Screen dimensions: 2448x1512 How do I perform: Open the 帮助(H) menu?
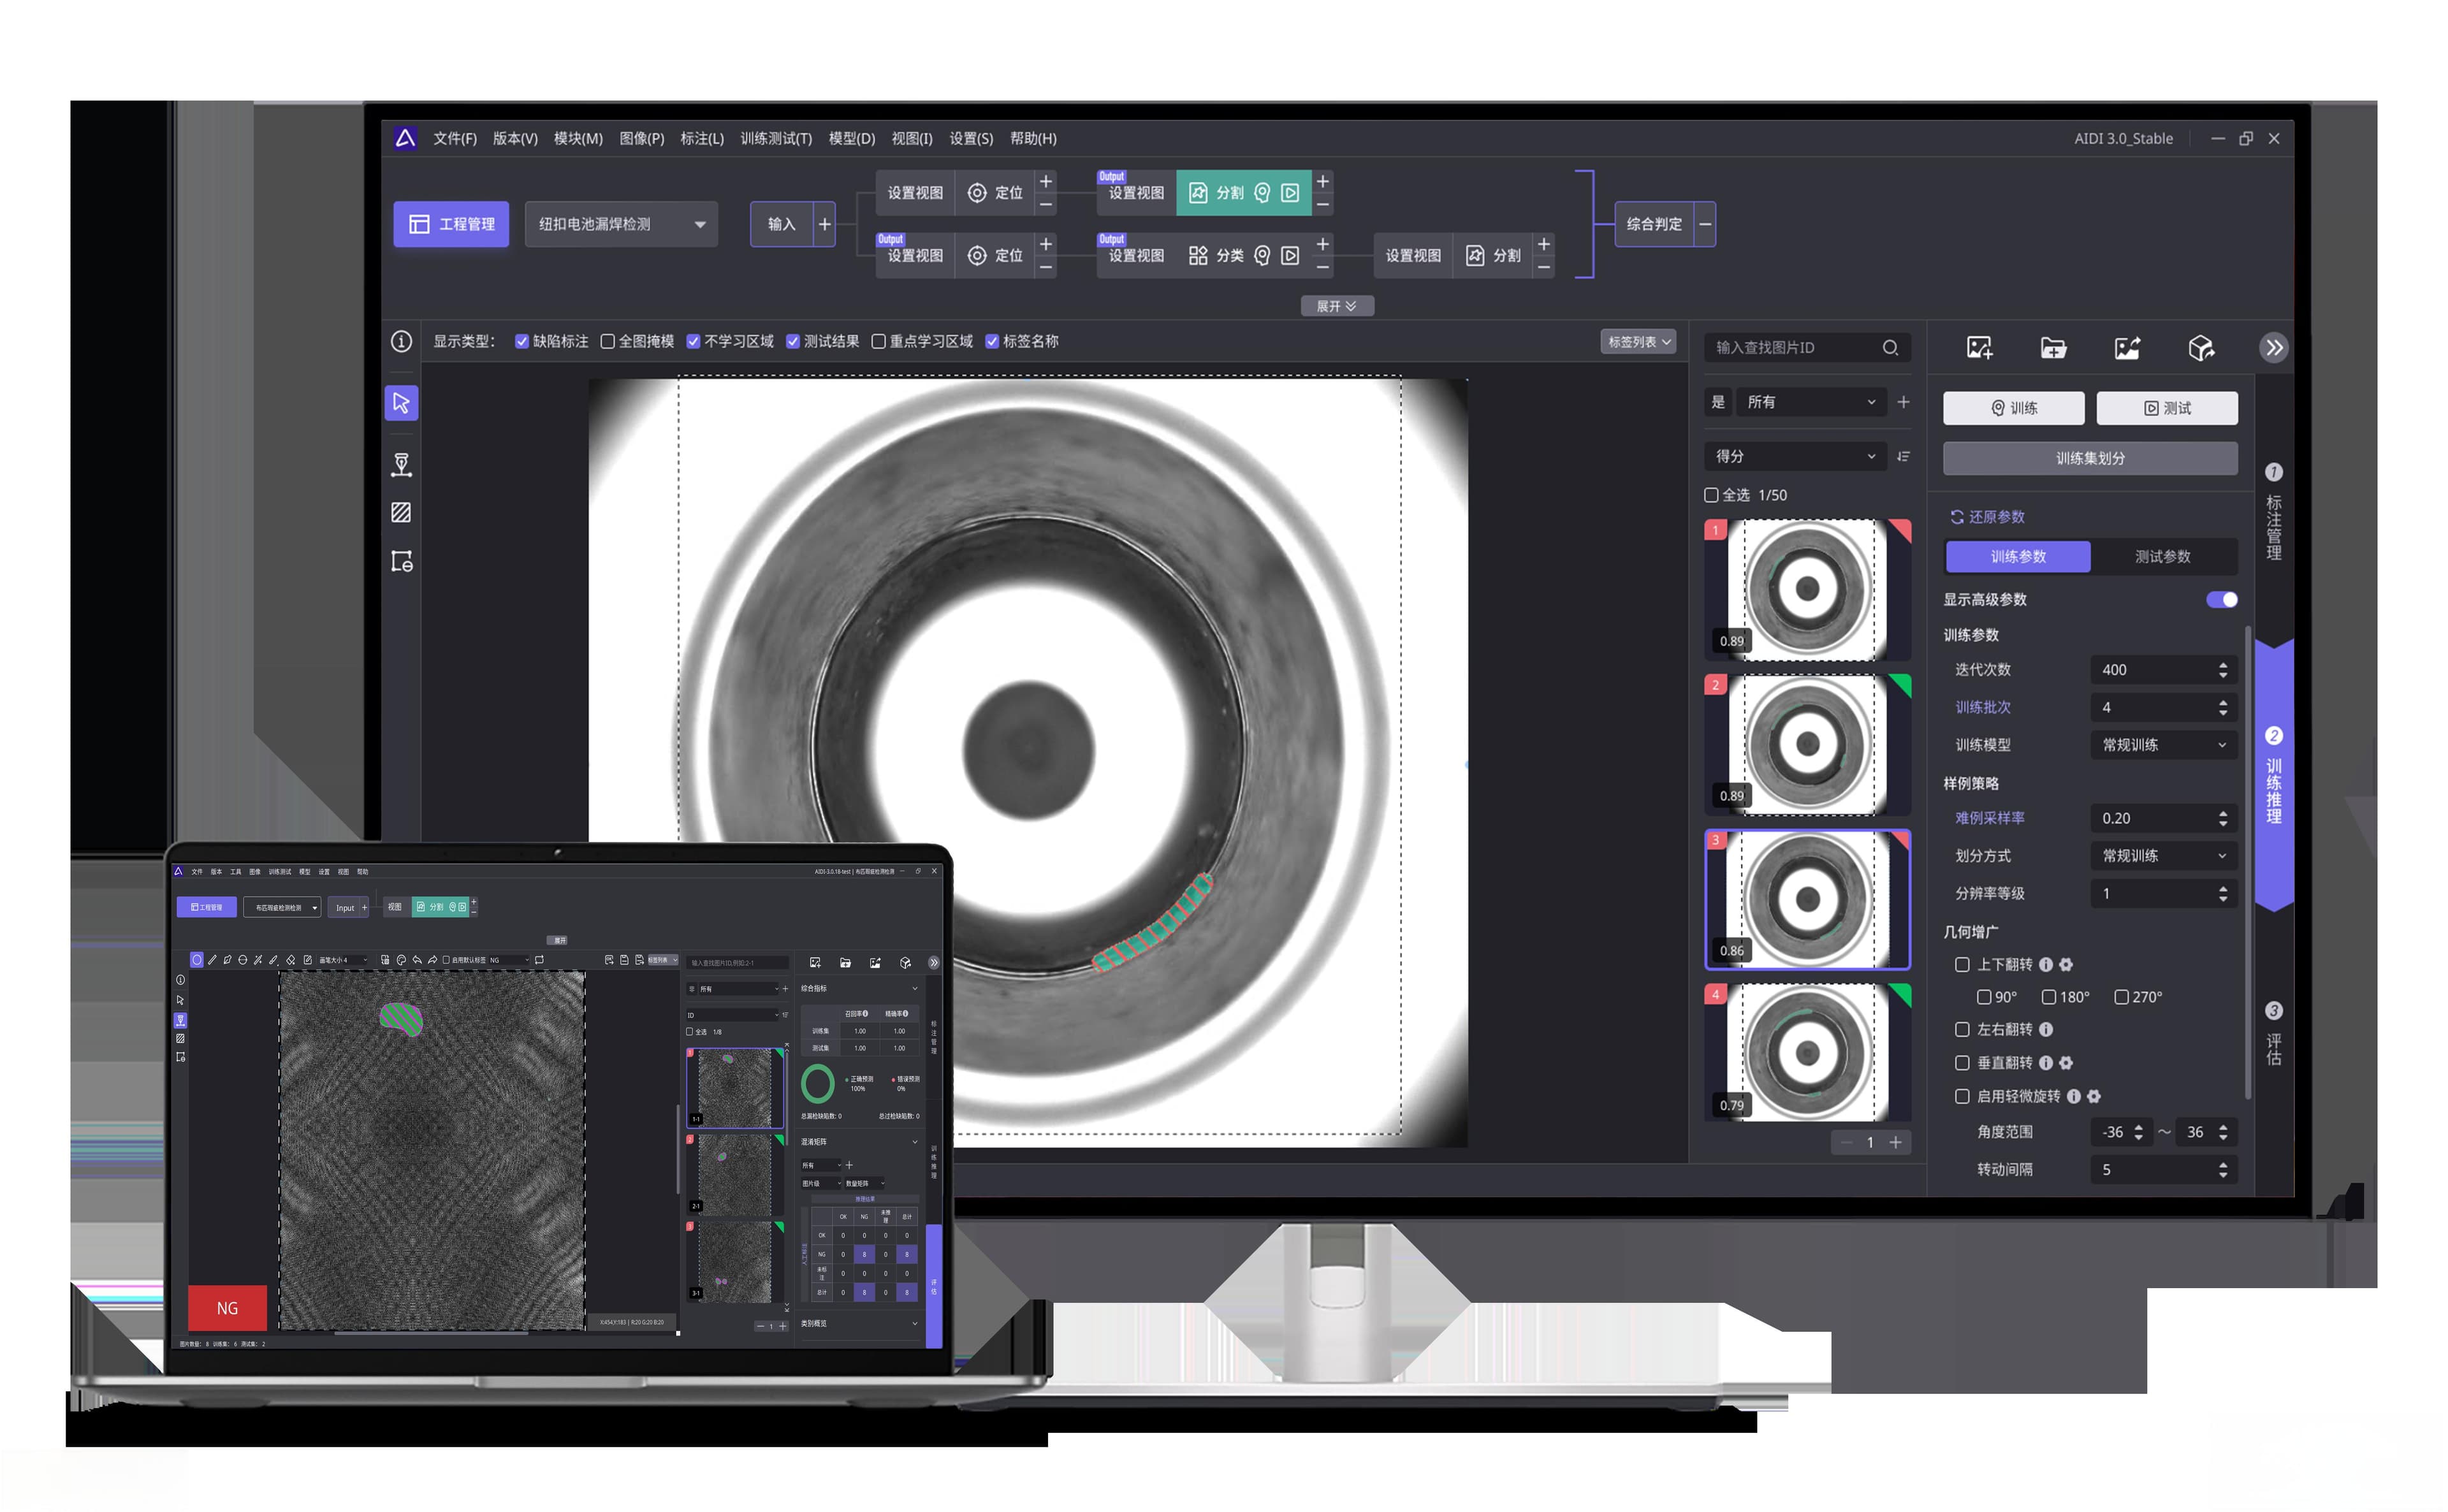[x=1033, y=139]
